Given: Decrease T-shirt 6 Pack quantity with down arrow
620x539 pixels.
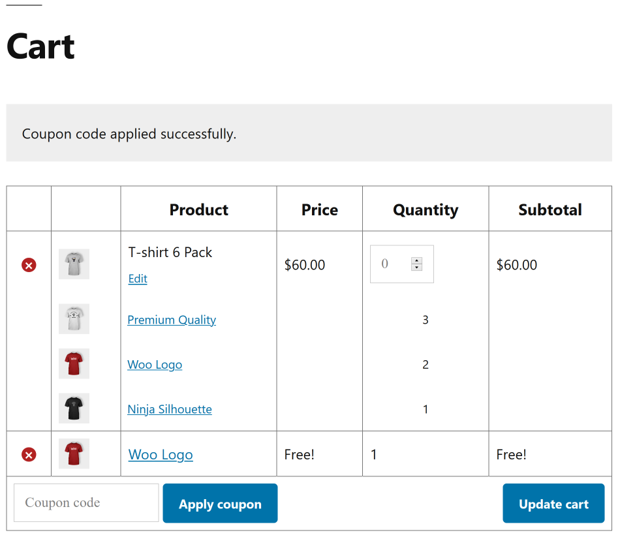Looking at the screenshot, I should (417, 268).
